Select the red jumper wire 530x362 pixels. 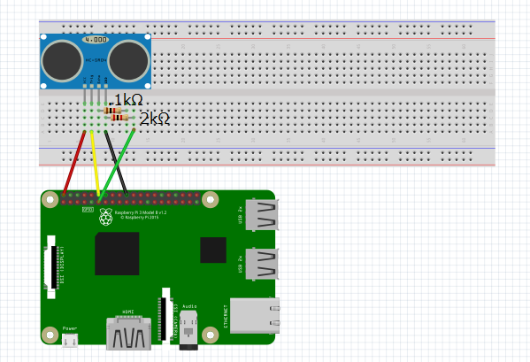[74, 163]
